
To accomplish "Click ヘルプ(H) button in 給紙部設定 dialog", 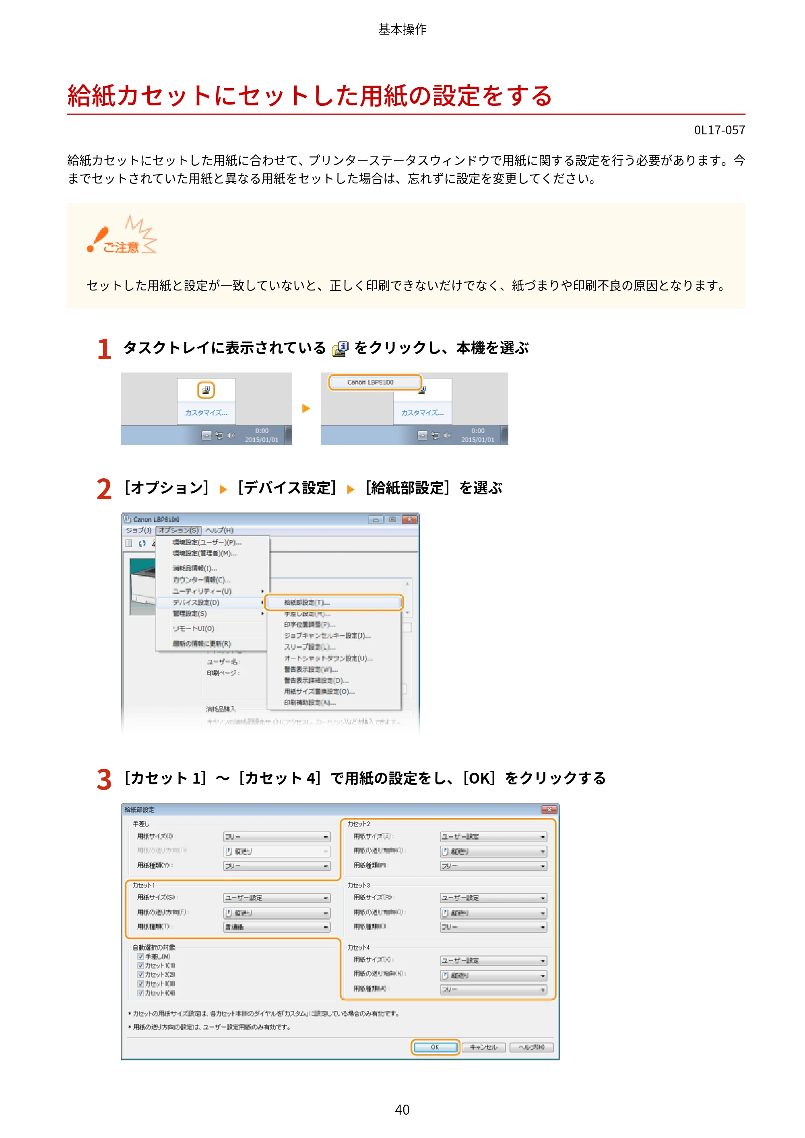I will point(531,1047).
